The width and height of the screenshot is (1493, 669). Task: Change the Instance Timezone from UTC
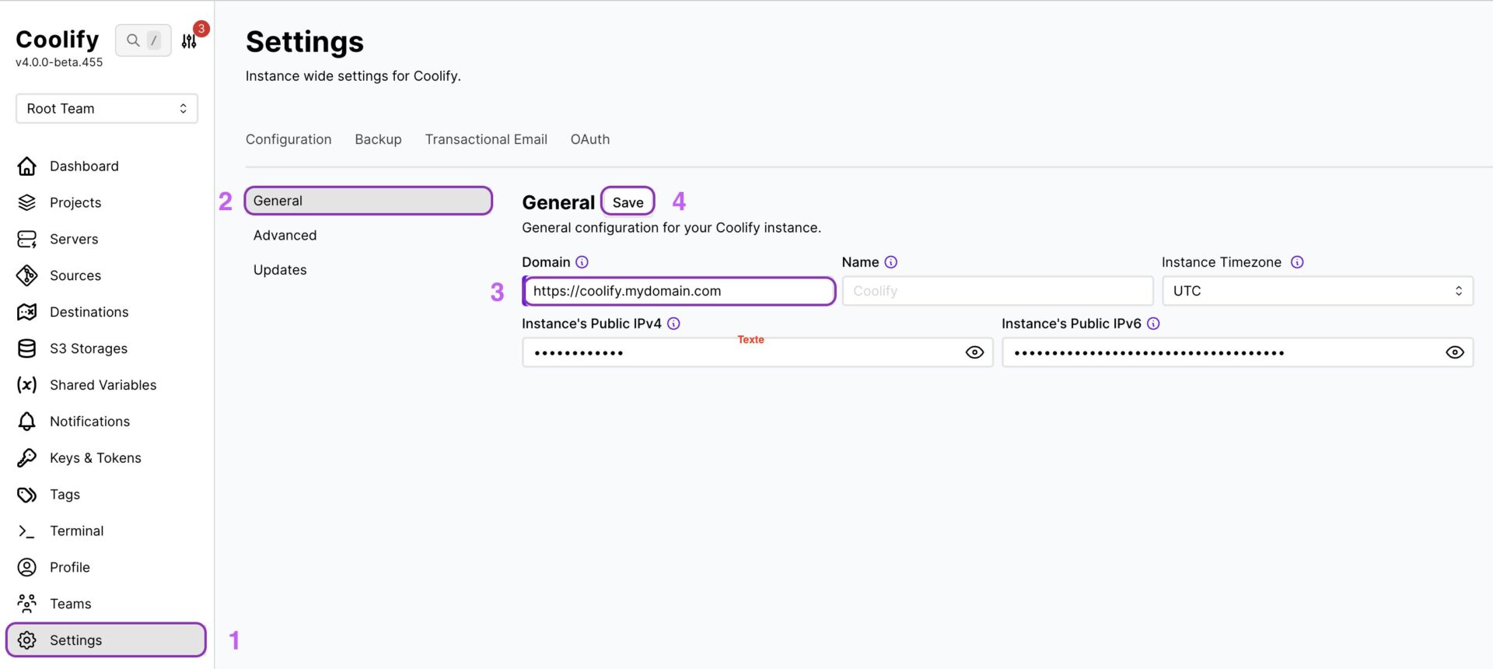pos(1316,291)
